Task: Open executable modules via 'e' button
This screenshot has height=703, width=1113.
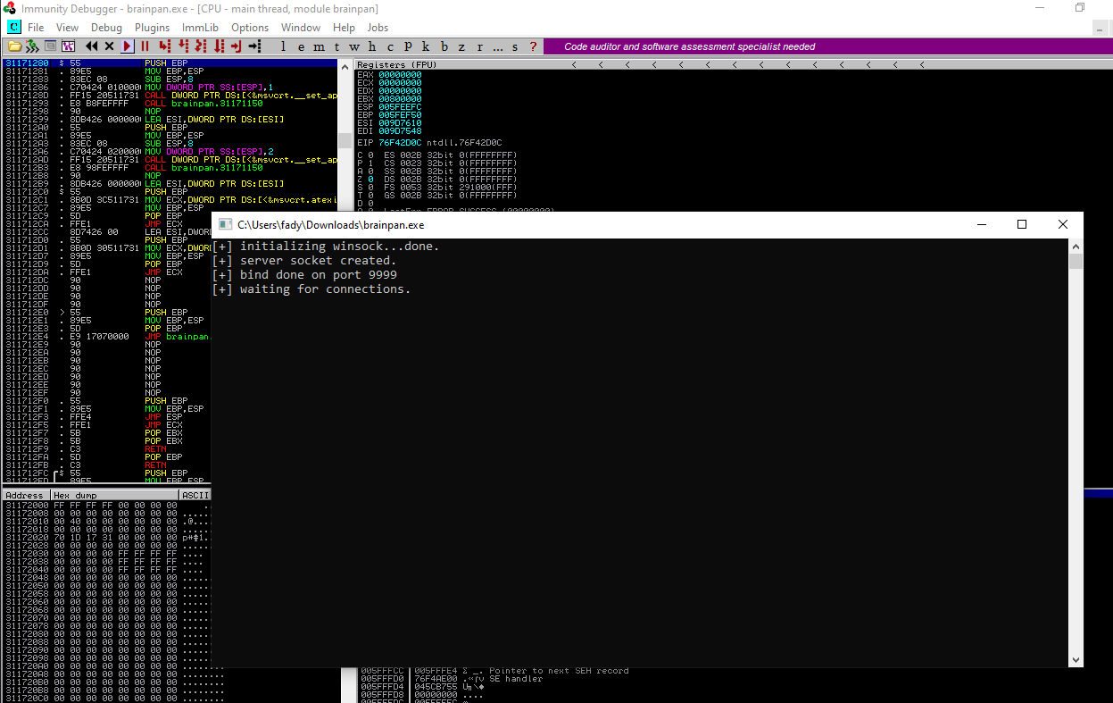Action: [302, 46]
